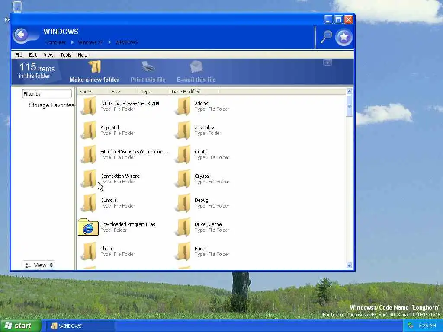Open the Help menu
This screenshot has width=443, height=332.
pyautogui.click(x=83, y=55)
